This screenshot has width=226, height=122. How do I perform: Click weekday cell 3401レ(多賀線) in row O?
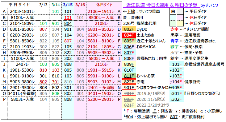click(22, 94)
